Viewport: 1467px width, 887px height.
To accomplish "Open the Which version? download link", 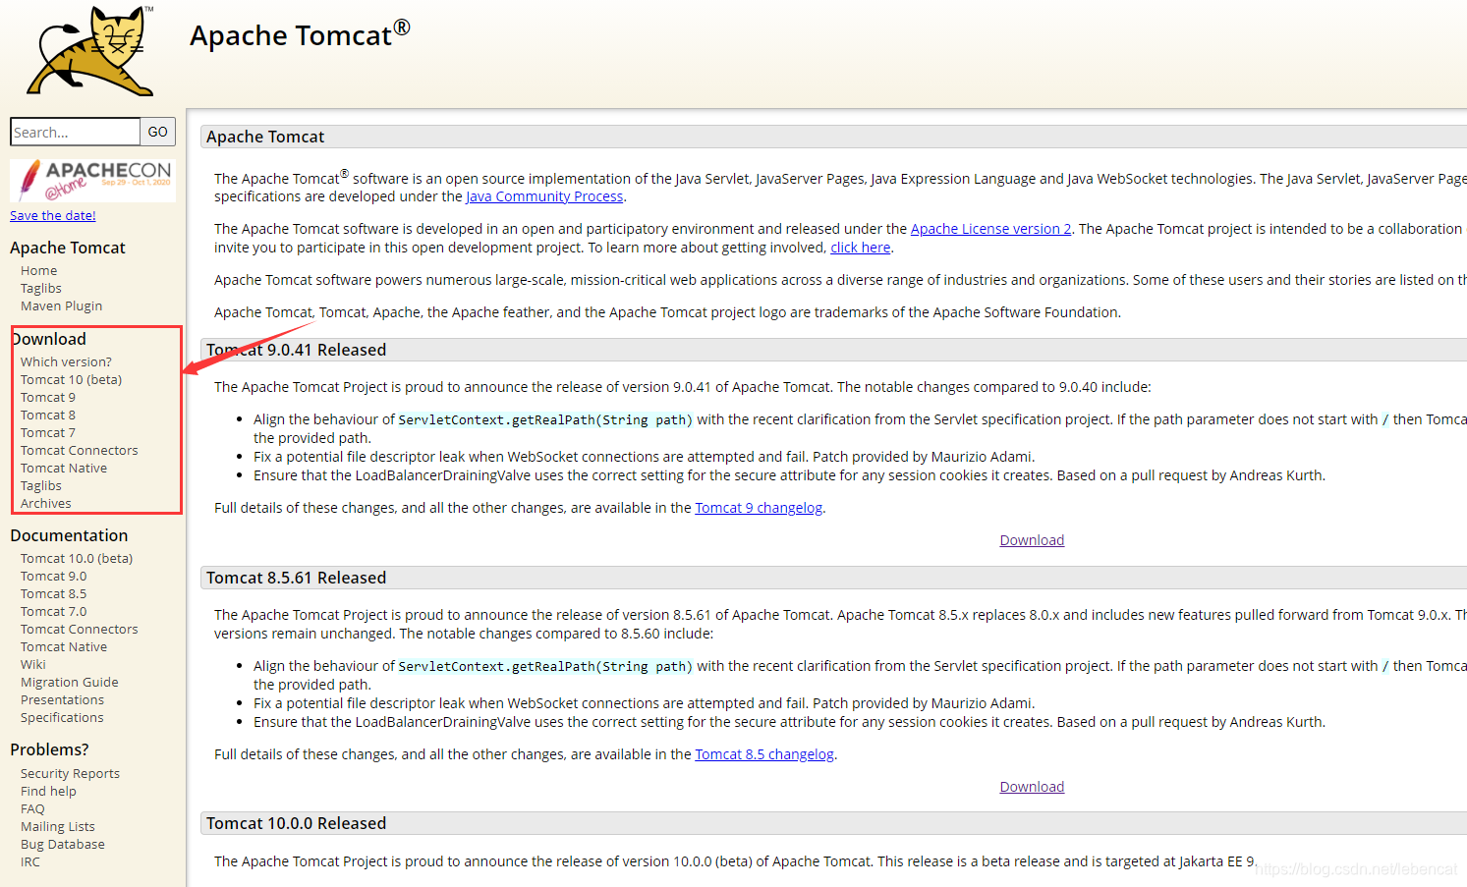I will click(x=66, y=361).
